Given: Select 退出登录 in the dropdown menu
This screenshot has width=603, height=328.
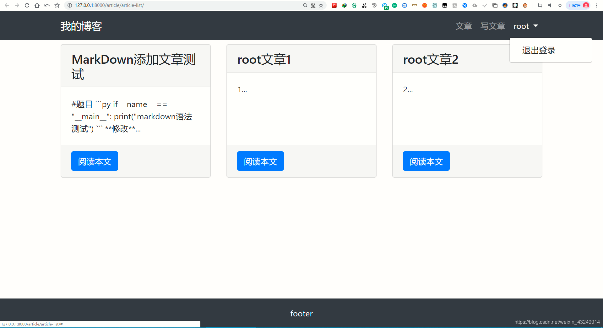Looking at the screenshot, I should pos(539,50).
